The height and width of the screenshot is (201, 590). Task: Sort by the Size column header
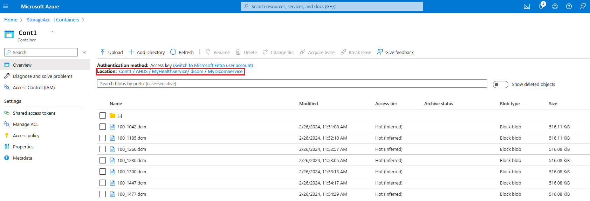(x=553, y=103)
